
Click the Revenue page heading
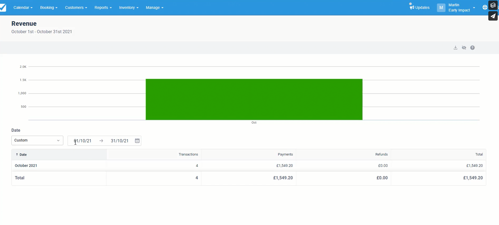click(x=24, y=23)
